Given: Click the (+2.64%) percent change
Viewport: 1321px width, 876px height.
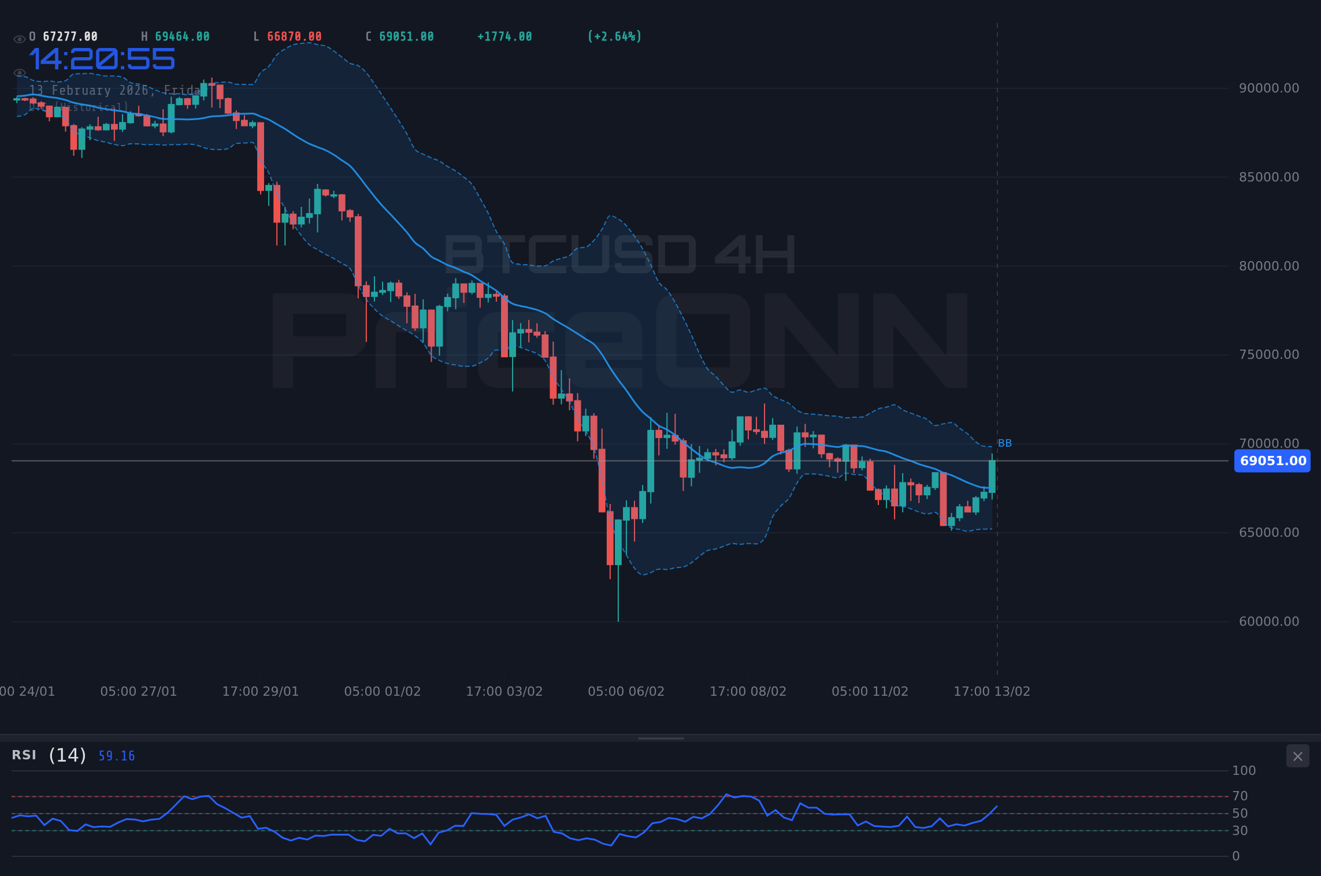Looking at the screenshot, I should [x=614, y=36].
